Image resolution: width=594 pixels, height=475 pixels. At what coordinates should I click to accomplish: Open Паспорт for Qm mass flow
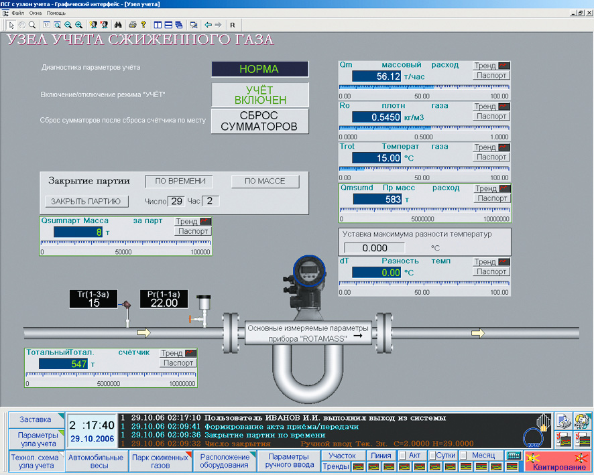click(491, 75)
